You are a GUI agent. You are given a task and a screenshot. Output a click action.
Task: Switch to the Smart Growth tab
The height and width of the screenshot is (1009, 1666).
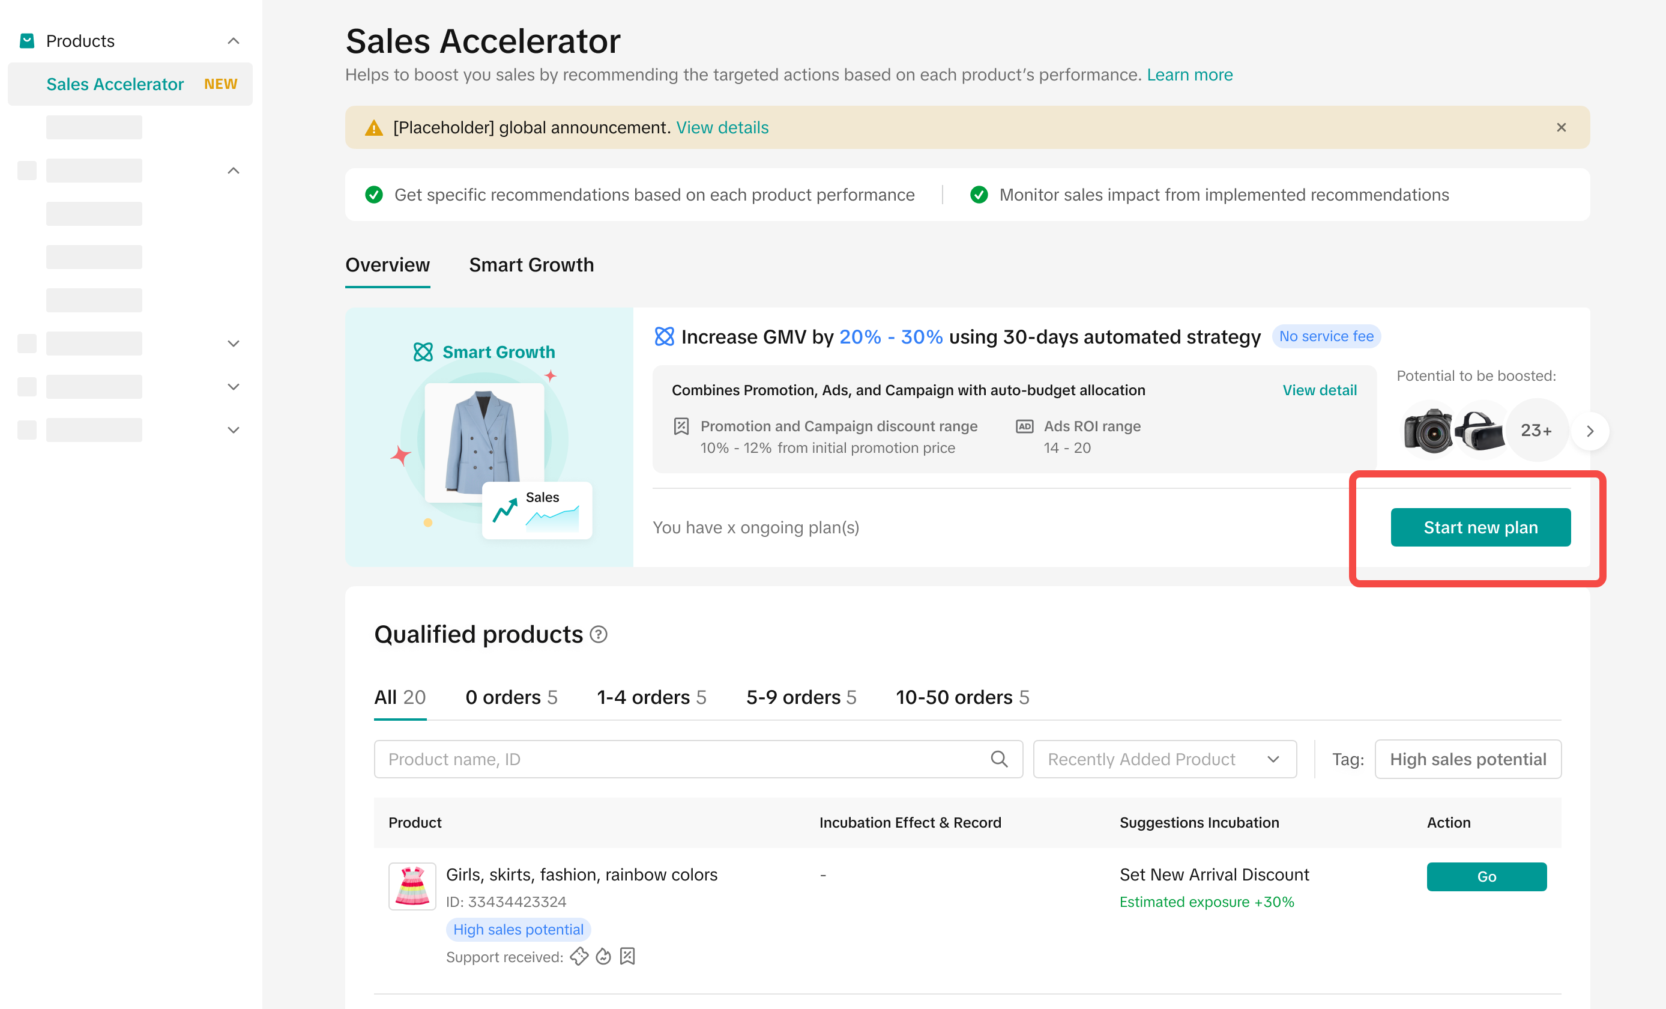(531, 265)
